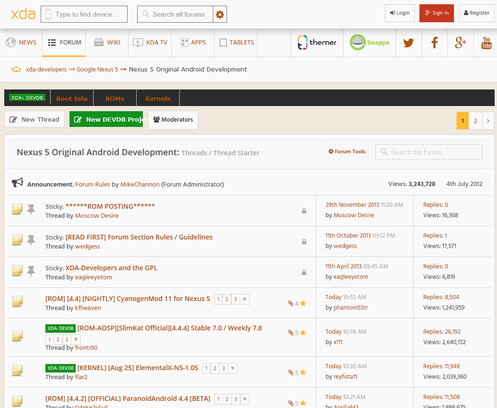Viewport: 497px width, 408px height.
Task: Open the FORUM navigation tab
Action: tap(65, 43)
